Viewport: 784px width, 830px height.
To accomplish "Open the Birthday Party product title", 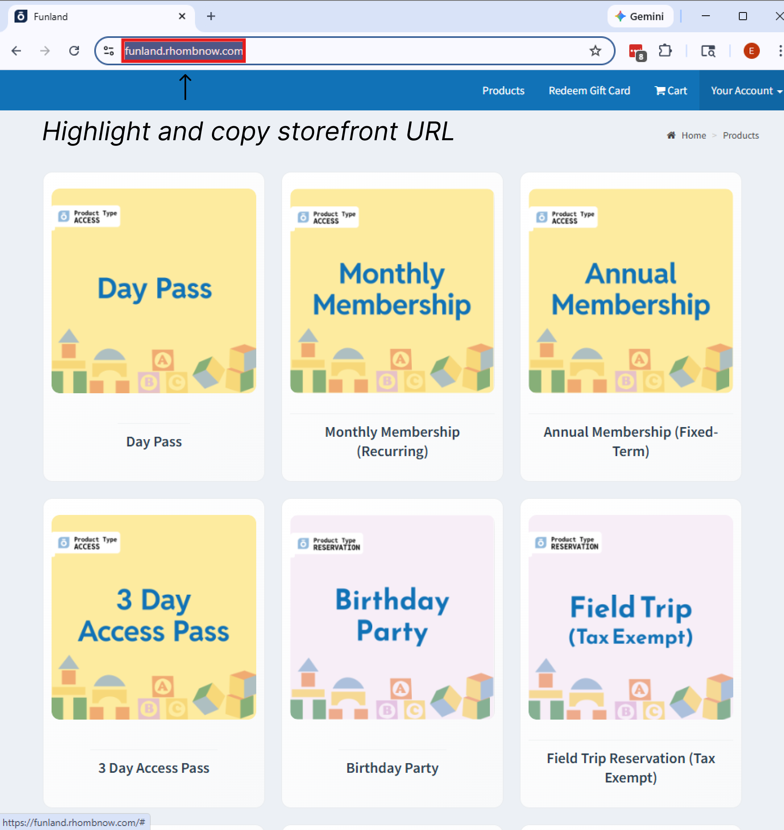I will click(x=392, y=768).
